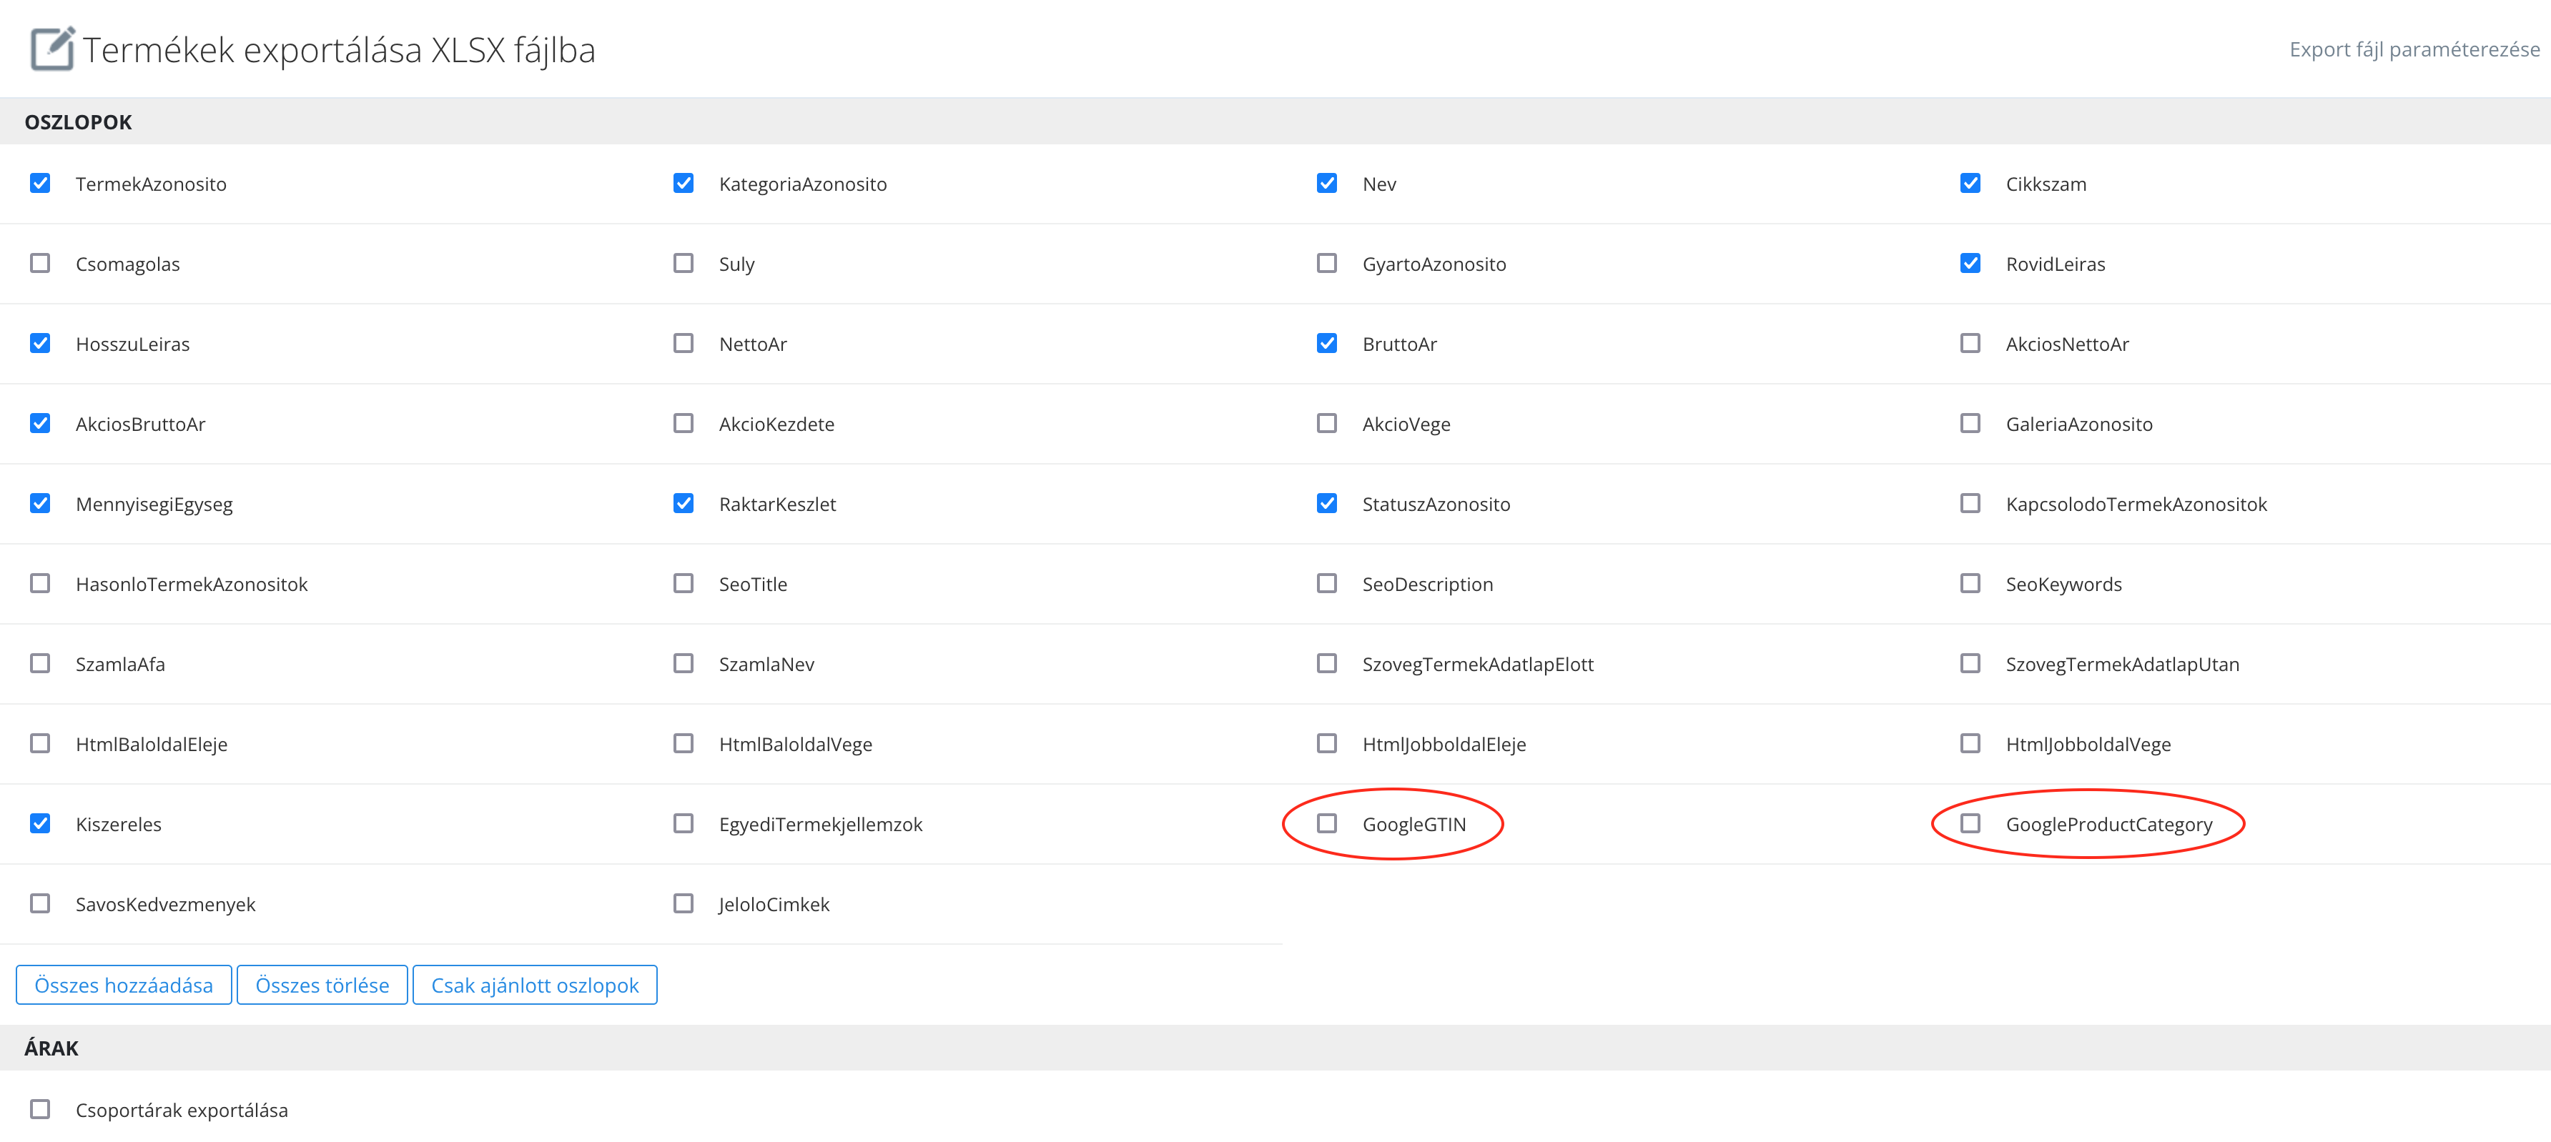
Task: Tick the SeoTitle checkbox
Action: [x=684, y=584]
